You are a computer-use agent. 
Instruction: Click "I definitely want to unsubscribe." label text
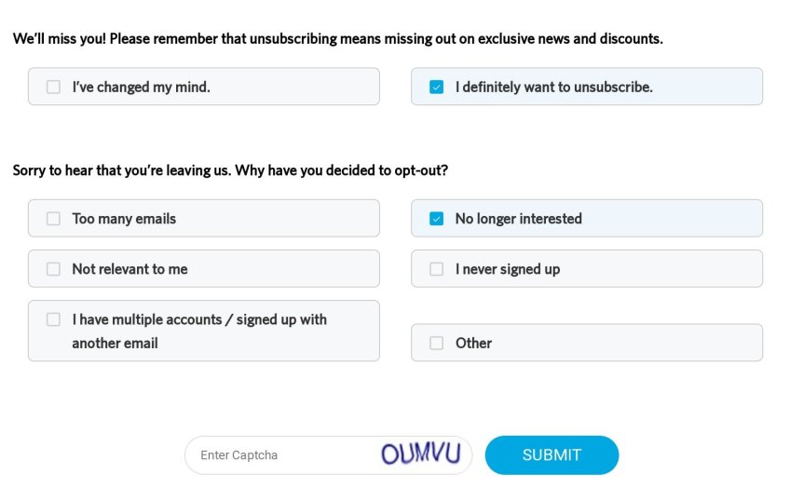coord(553,88)
